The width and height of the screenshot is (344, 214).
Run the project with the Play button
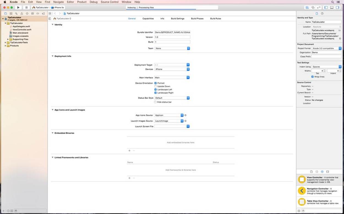pyautogui.click(x=18, y=7)
